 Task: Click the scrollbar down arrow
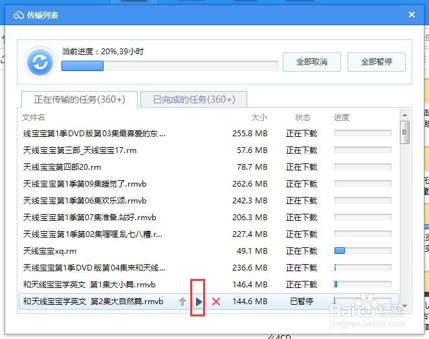pos(404,305)
